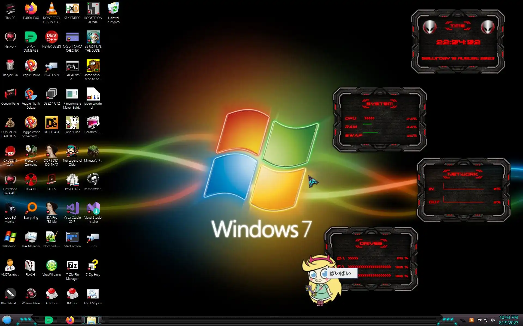This screenshot has width=523, height=326.
Task: Select the Visual Studio Installer icon
Action: click(x=93, y=208)
